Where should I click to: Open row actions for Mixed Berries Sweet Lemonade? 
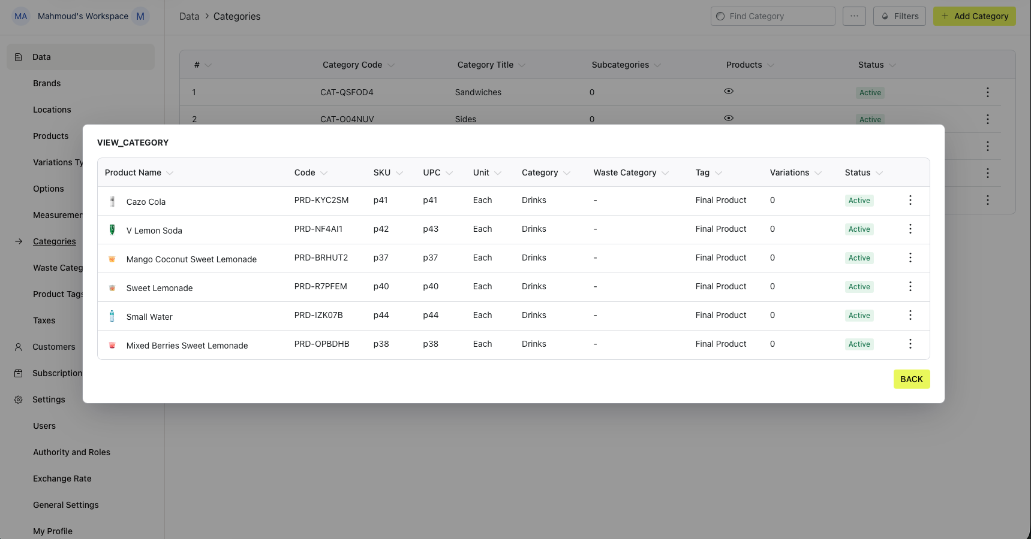pyautogui.click(x=910, y=344)
